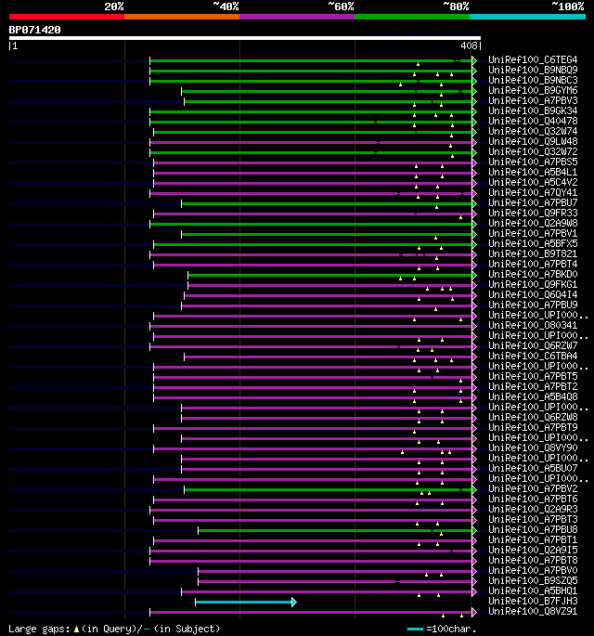Select the UniRef100_A5B4L1 label

[x=533, y=172]
